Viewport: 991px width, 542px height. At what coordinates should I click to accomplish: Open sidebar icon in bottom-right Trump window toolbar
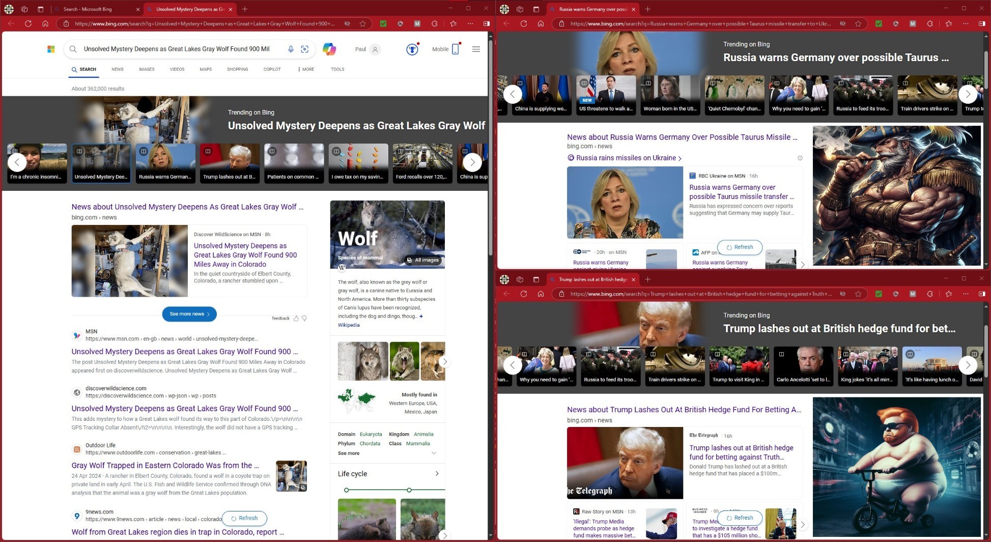pyautogui.click(x=982, y=294)
